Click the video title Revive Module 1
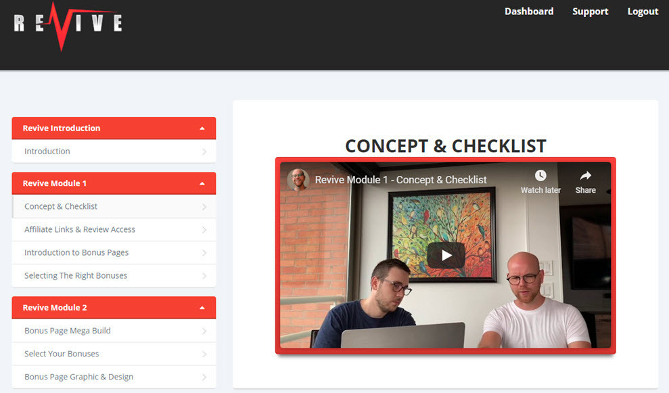The width and height of the screenshot is (669, 393). tap(400, 180)
